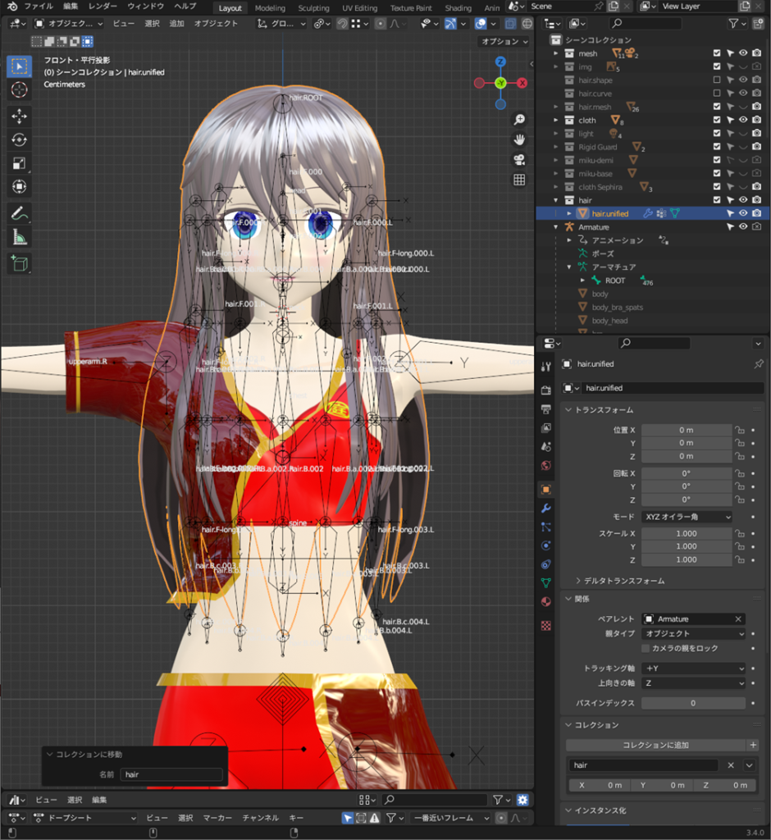771x840 pixels.
Task: Click the pin icon beside hair.unified title
Action: tap(759, 364)
